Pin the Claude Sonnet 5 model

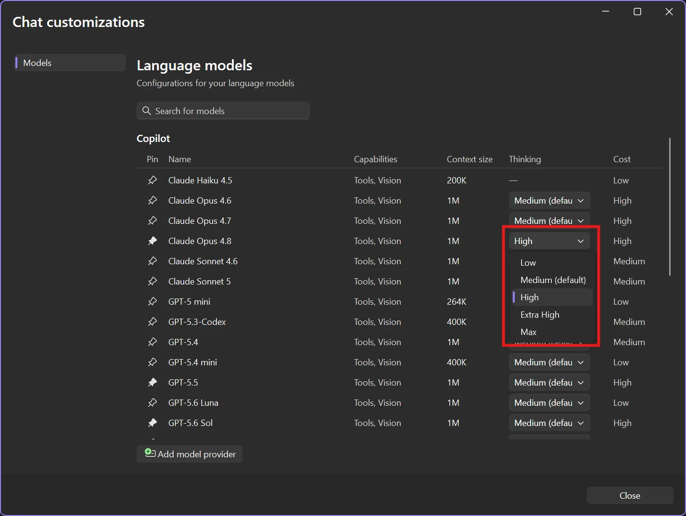point(152,282)
